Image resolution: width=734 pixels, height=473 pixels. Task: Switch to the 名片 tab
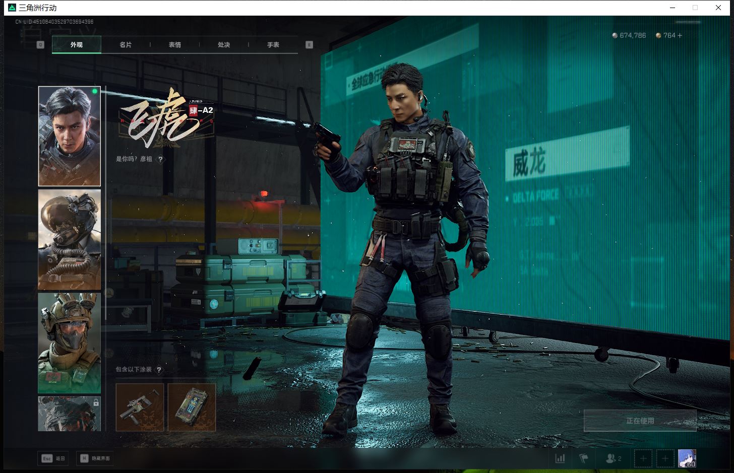pyautogui.click(x=126, y=45)
